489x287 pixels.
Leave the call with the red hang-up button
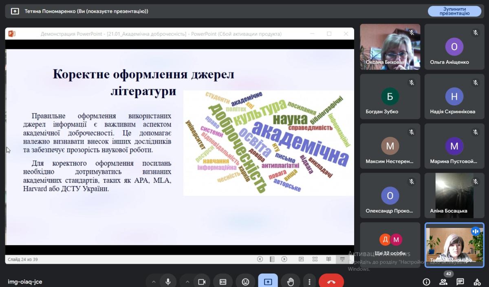pyautogui.click(x=331, y=281)
